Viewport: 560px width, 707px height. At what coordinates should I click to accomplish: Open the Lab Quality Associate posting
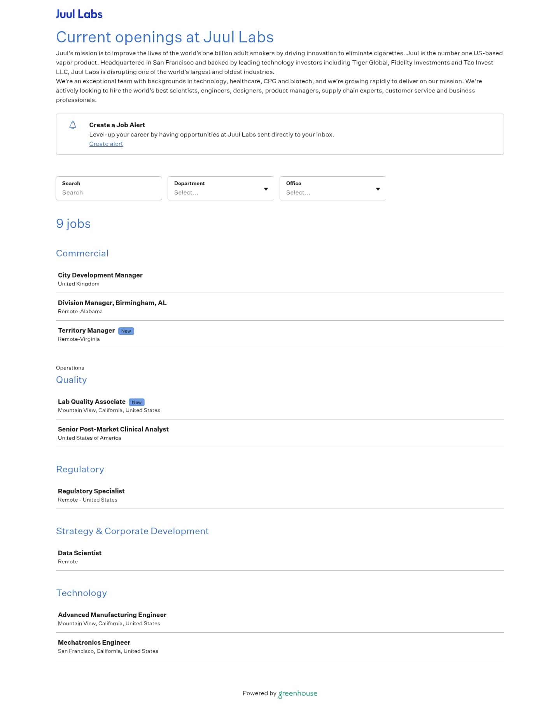[92, 402]
